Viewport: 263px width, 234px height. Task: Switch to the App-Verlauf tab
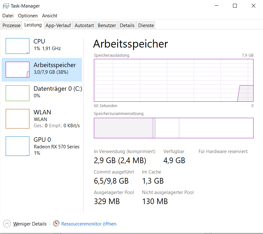coord(58,26)
